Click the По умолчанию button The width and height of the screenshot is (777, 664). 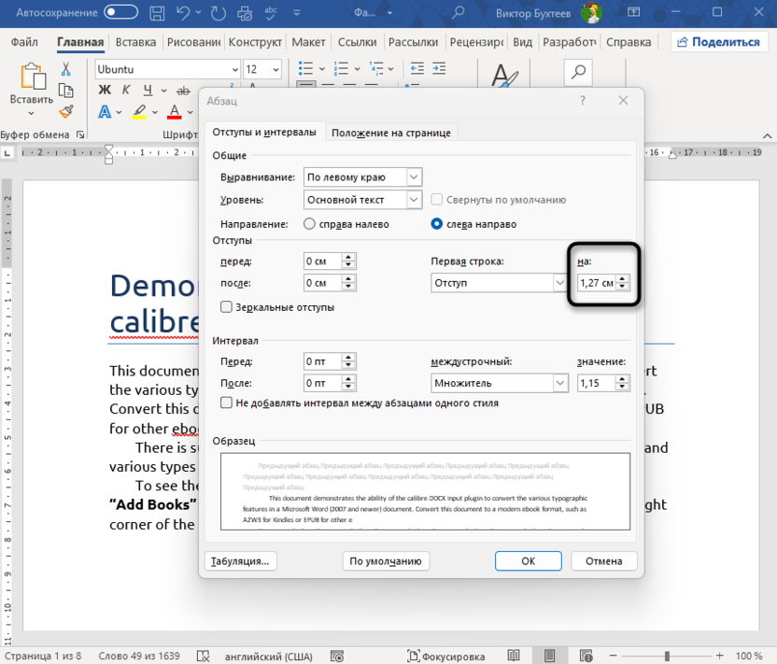click(386, 560)
